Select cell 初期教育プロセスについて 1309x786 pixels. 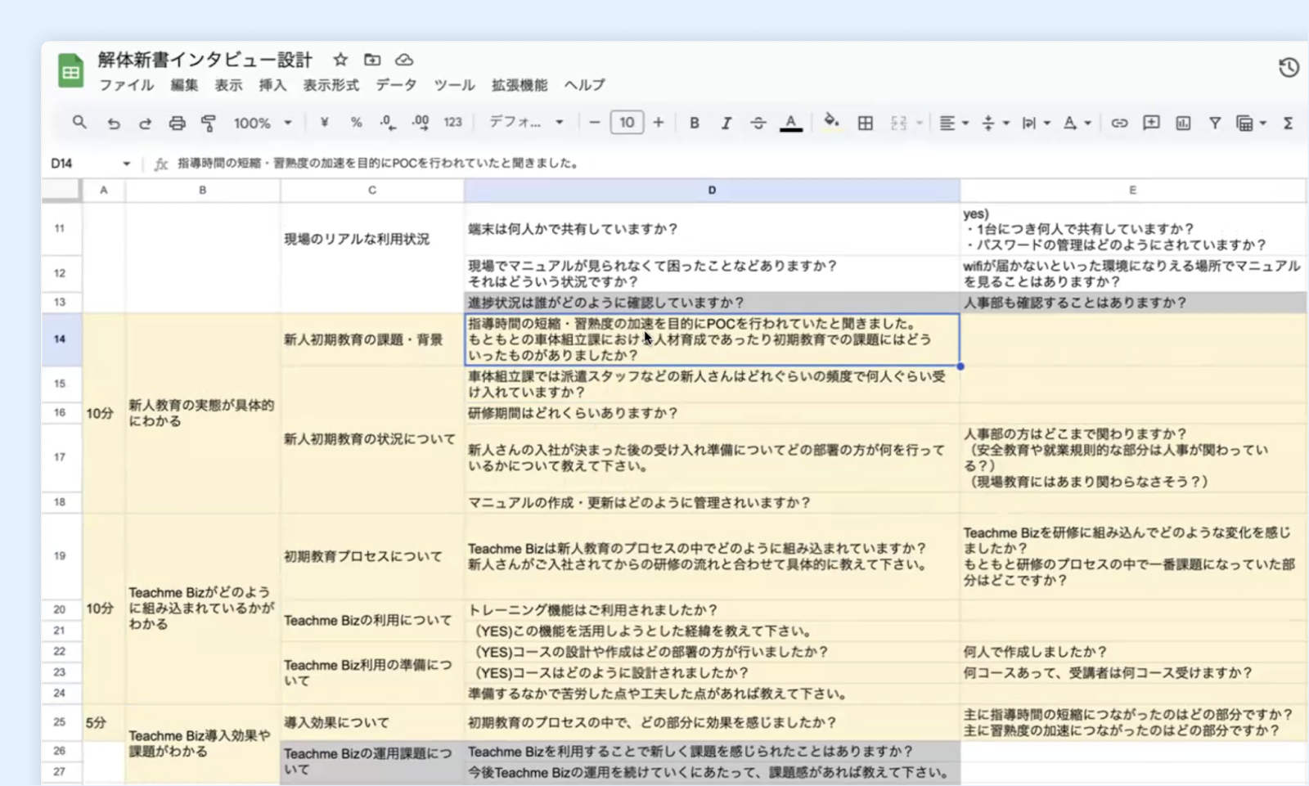click(x=371, y=556)
